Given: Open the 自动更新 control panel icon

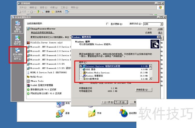Looking at the screenshot, I should tap(124, 113).
